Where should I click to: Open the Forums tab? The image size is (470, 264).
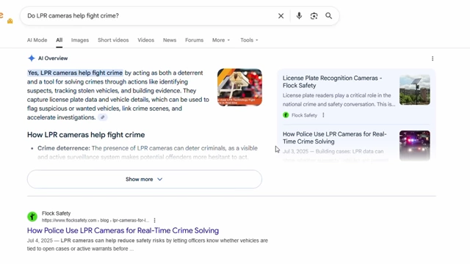(x=194, y=40)
